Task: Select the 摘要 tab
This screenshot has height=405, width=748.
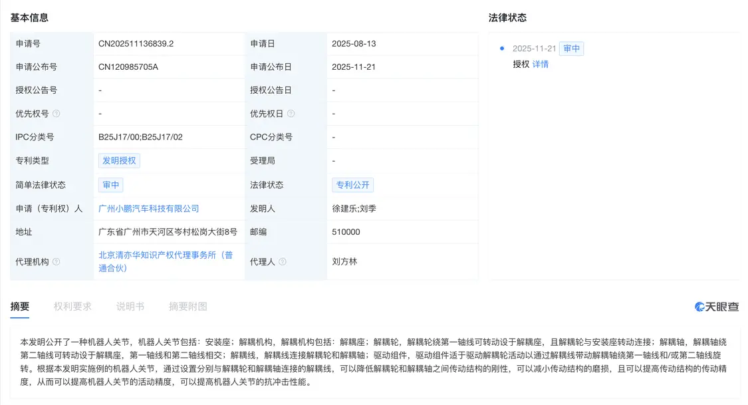Action: tap(20, 307)
